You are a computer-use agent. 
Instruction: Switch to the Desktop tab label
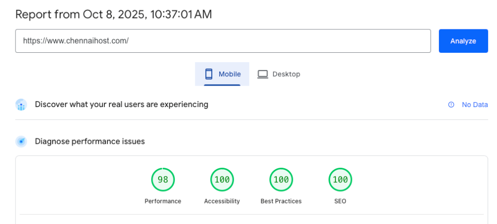[286, 74]
